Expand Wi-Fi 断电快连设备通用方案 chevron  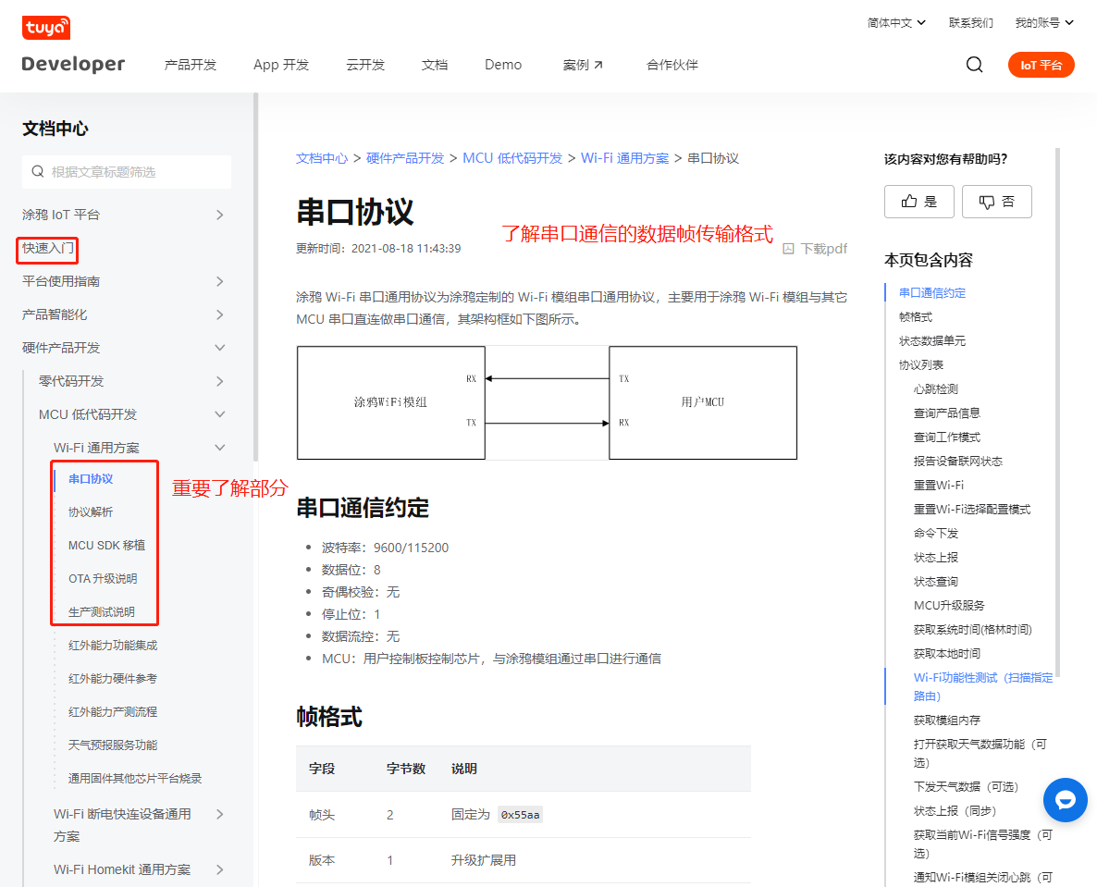(220, 814)
